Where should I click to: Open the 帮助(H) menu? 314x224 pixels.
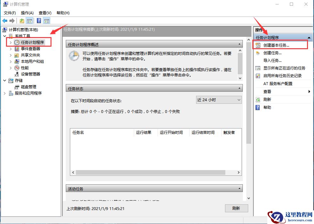tap(63, 13)
